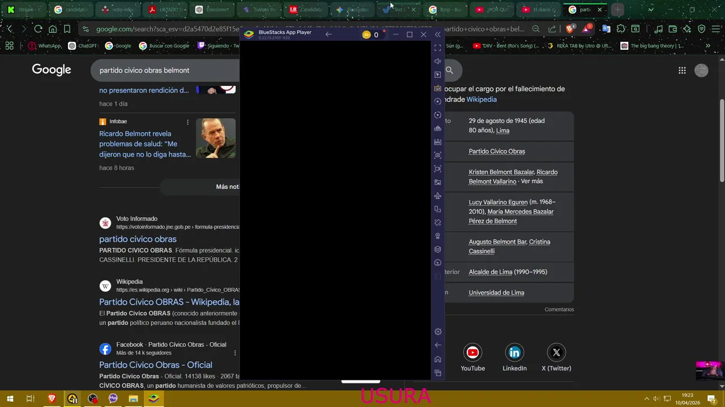Open the WhatsApp bookmark
The width and height of the screenshot is (725, 407).
tap(45, 46)
